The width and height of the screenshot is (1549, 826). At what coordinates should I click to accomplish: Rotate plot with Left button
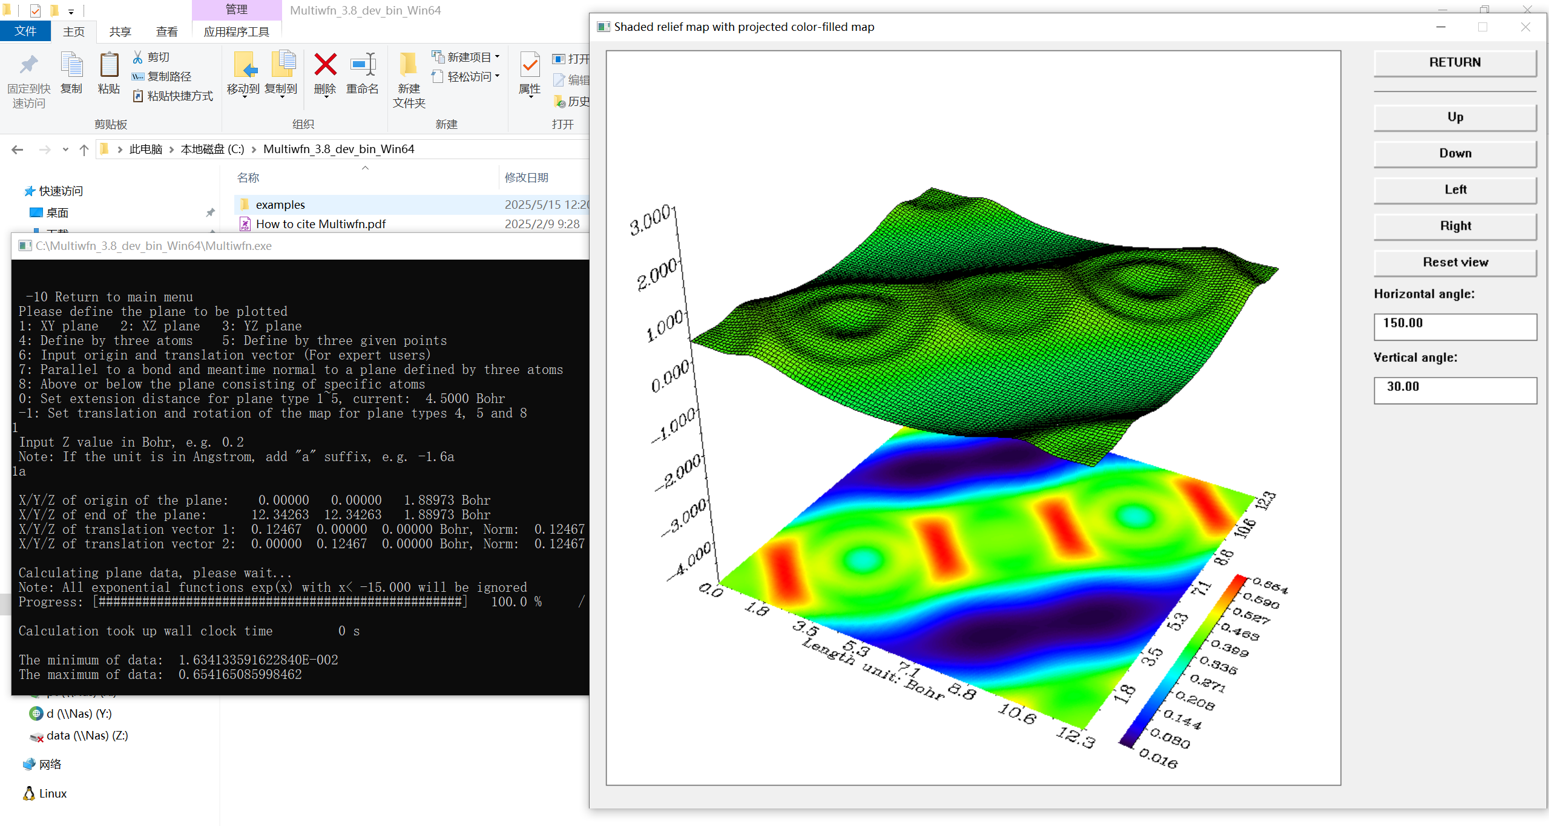[x=1455, y=189]
